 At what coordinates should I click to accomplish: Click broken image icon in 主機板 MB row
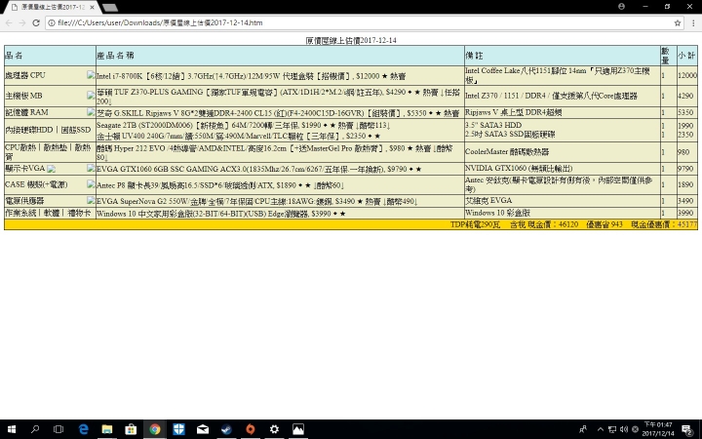[91, 95]
